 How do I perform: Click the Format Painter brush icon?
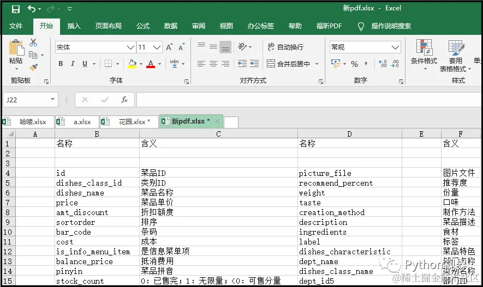[x=34, y=67]
